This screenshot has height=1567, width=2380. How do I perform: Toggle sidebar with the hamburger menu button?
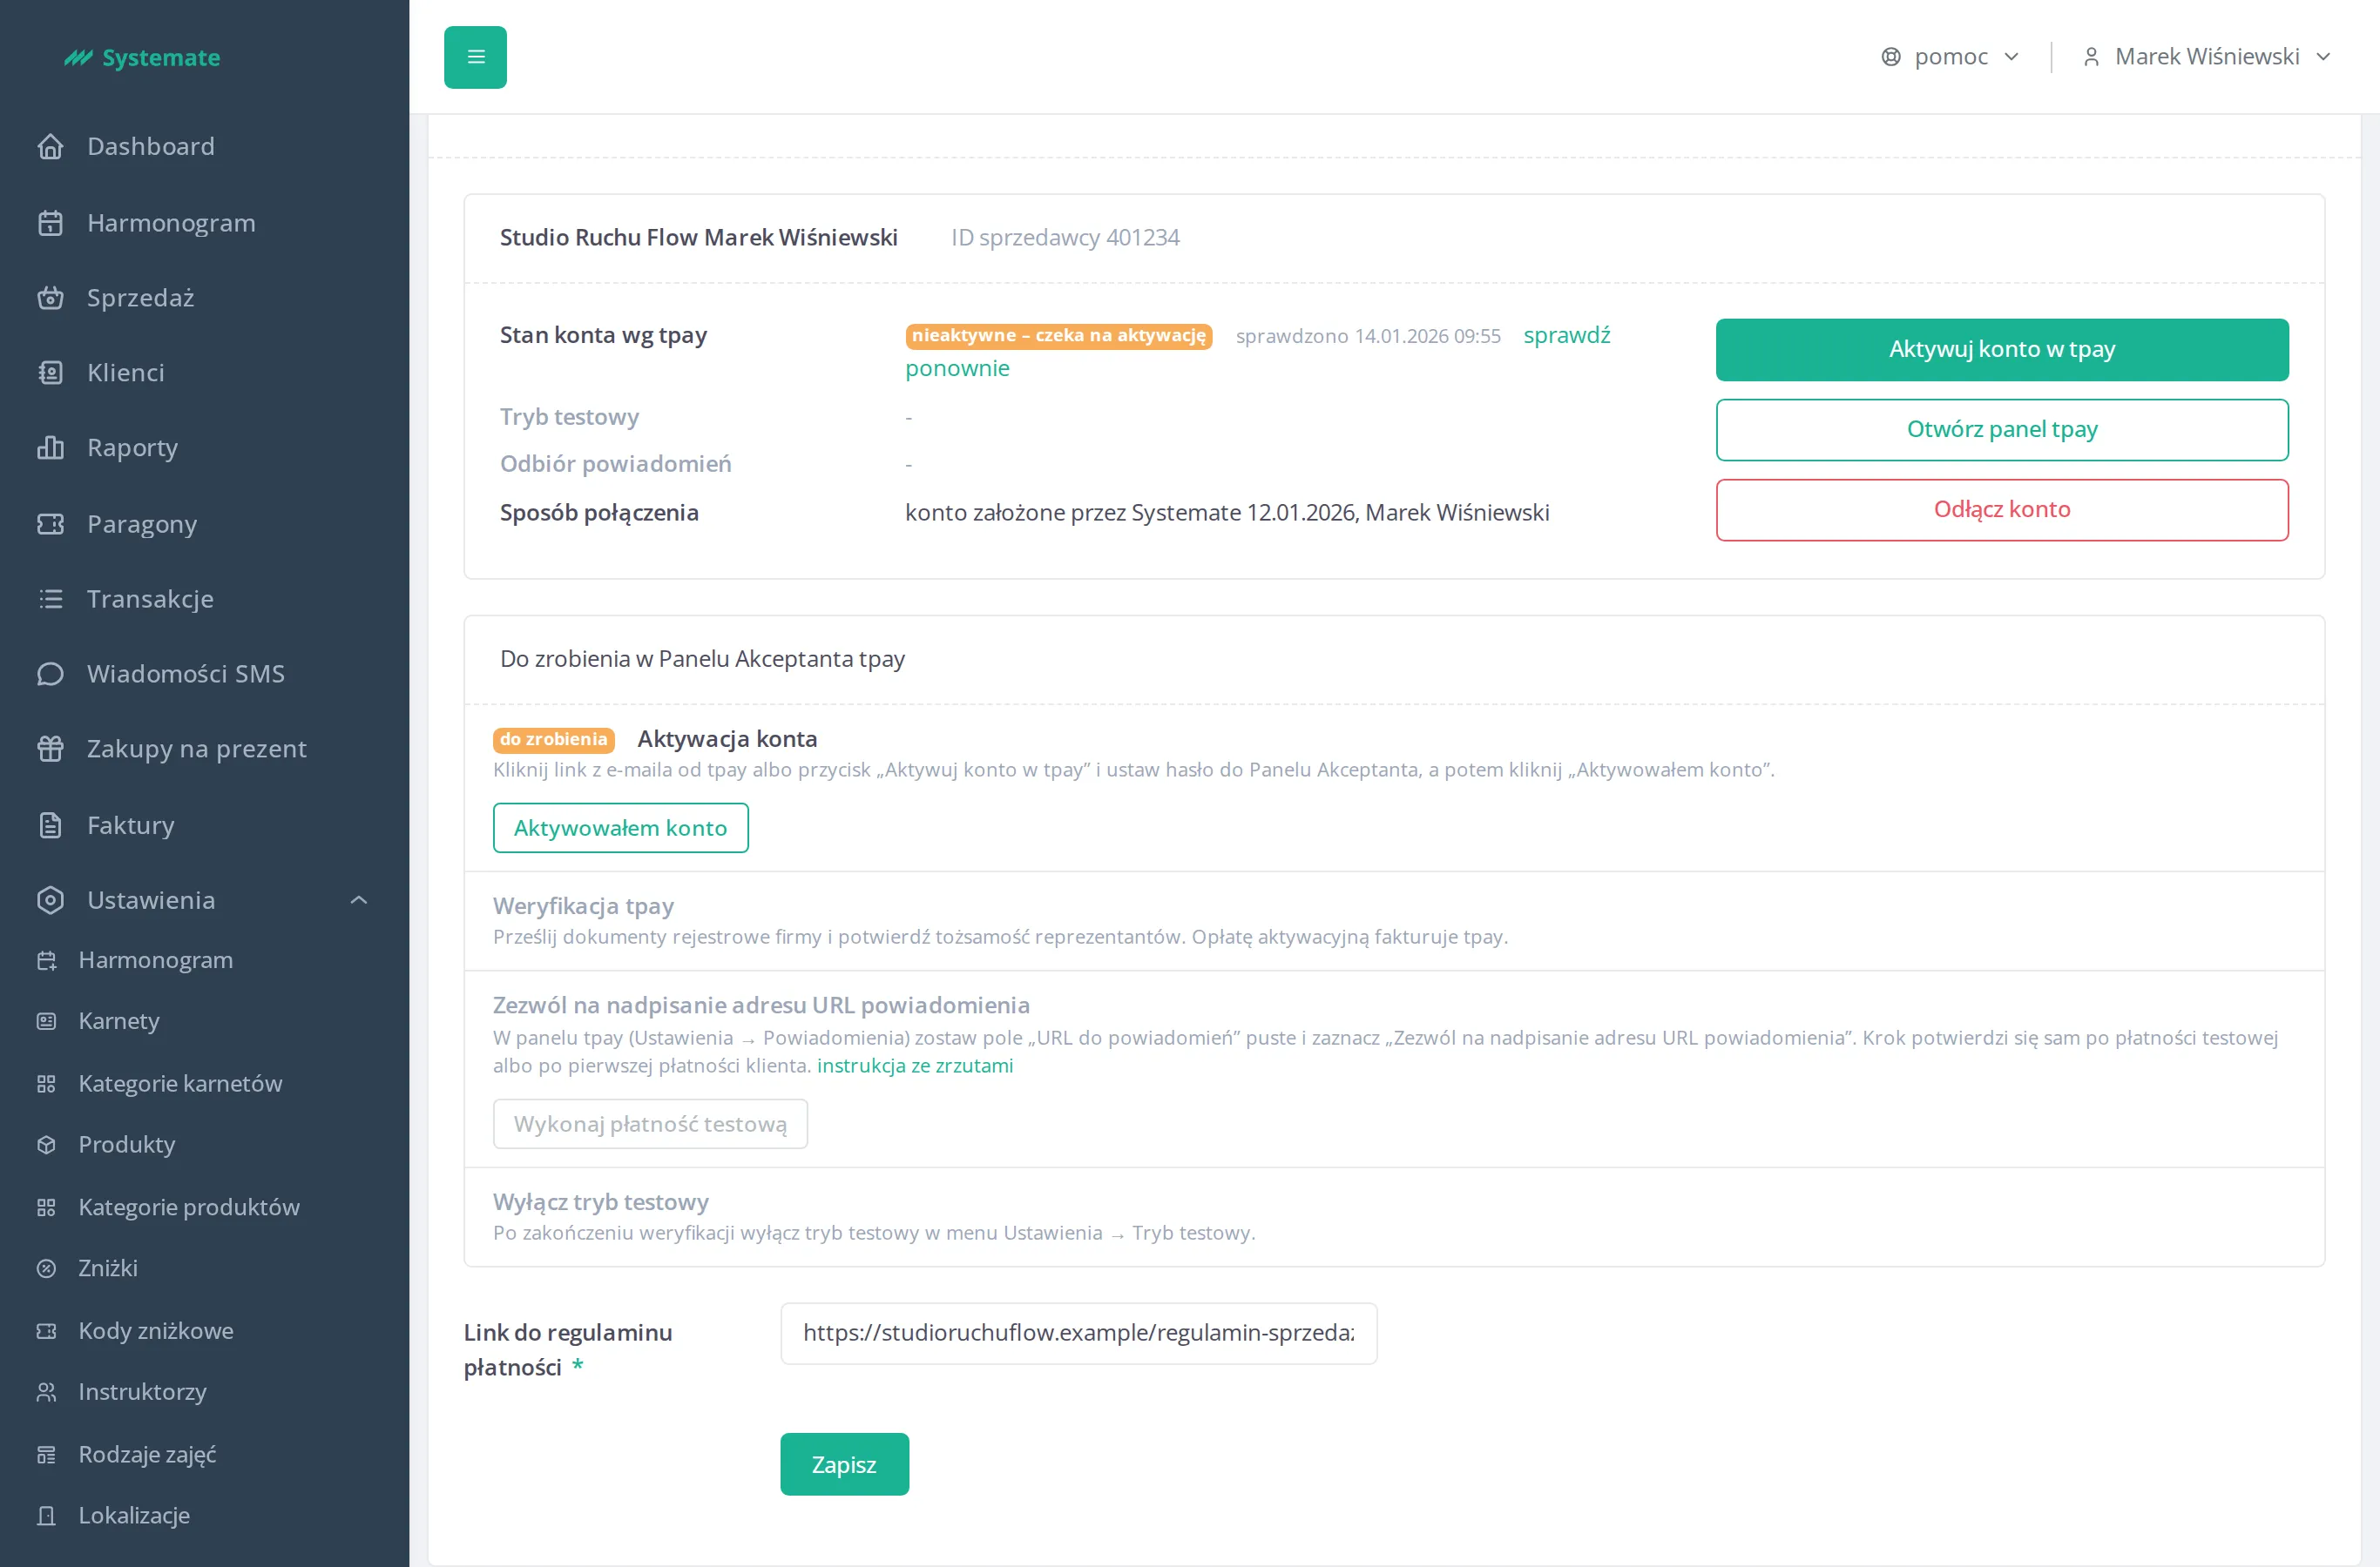(x=475, y=57)
